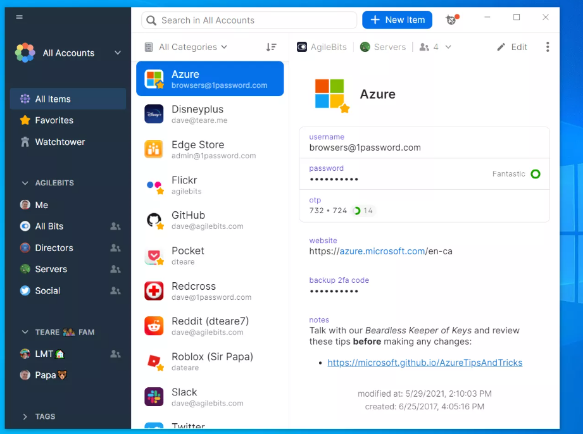Click inside the Search in All Accounts field
This screenshot has height=434, width=583.
[248, 20]
